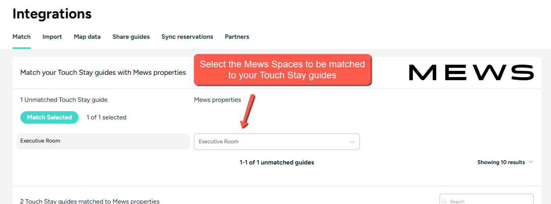
Task: Click the dropdown arrow in Mews properties
Action: 352,142
